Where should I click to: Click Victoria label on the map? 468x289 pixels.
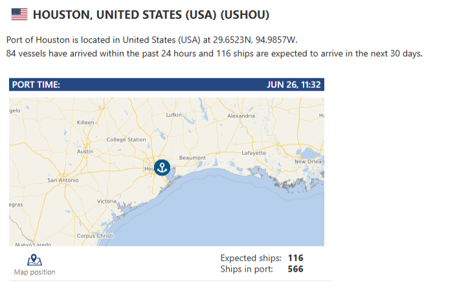click(107, 201)
